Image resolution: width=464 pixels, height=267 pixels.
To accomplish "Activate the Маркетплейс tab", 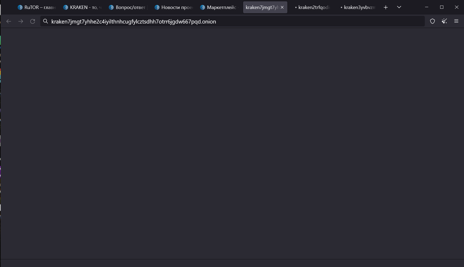I will tap(220, 7).
